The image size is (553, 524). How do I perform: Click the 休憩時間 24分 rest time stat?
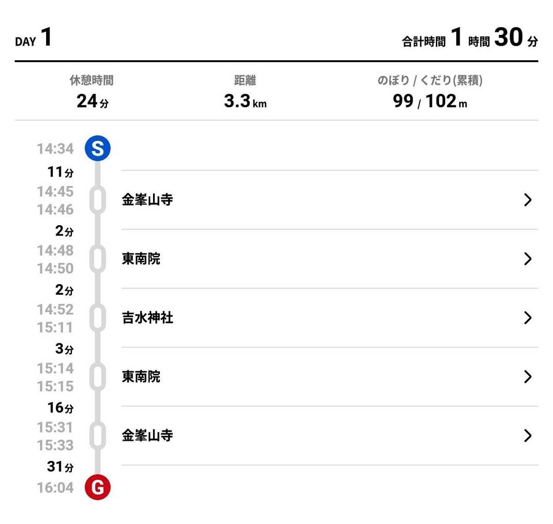tap(92, 92)
